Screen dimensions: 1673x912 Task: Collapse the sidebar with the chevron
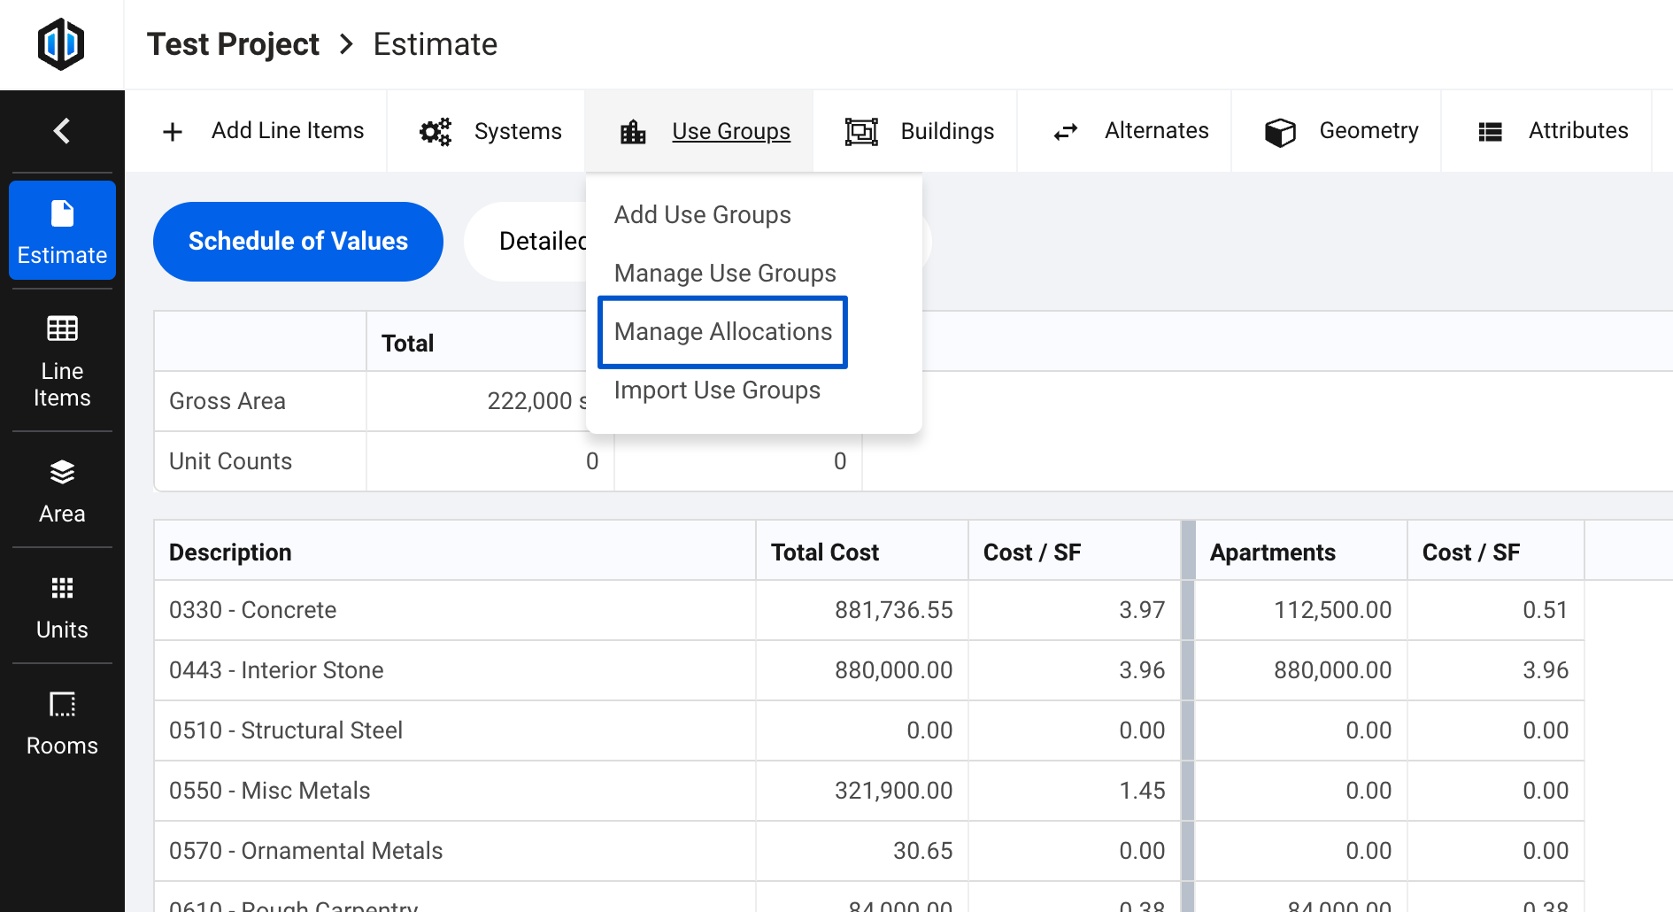click(x=61, y=129)
